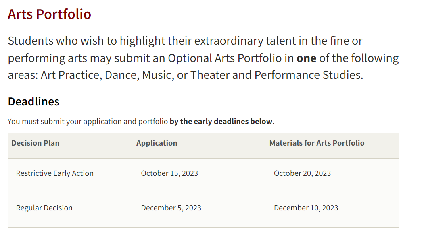Select the Decision Plan column header
This screenshot has width=426, height=233.
(35, 143)
